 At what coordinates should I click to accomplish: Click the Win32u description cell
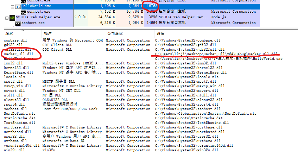[49, 150]
